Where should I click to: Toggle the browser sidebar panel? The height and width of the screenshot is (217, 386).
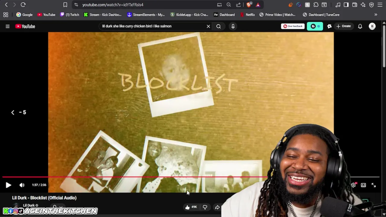(346, 5)
